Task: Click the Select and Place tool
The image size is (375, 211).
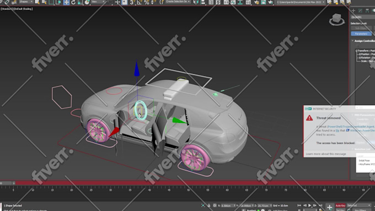Action: coord(87,2)
